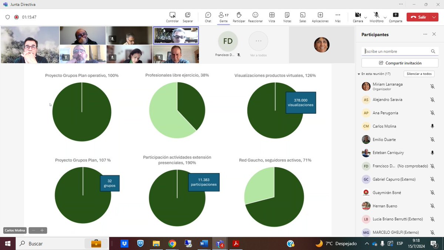Toggle the Gente participants panel
The width and height of the screenshot is (444, 250).
tap(223, 17)
